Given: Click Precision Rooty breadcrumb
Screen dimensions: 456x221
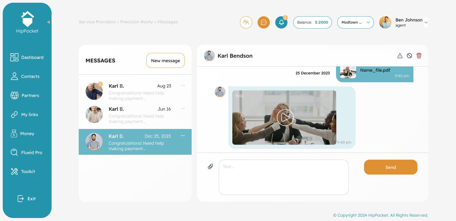Looking at the screenshot, I should pos(137,22).
